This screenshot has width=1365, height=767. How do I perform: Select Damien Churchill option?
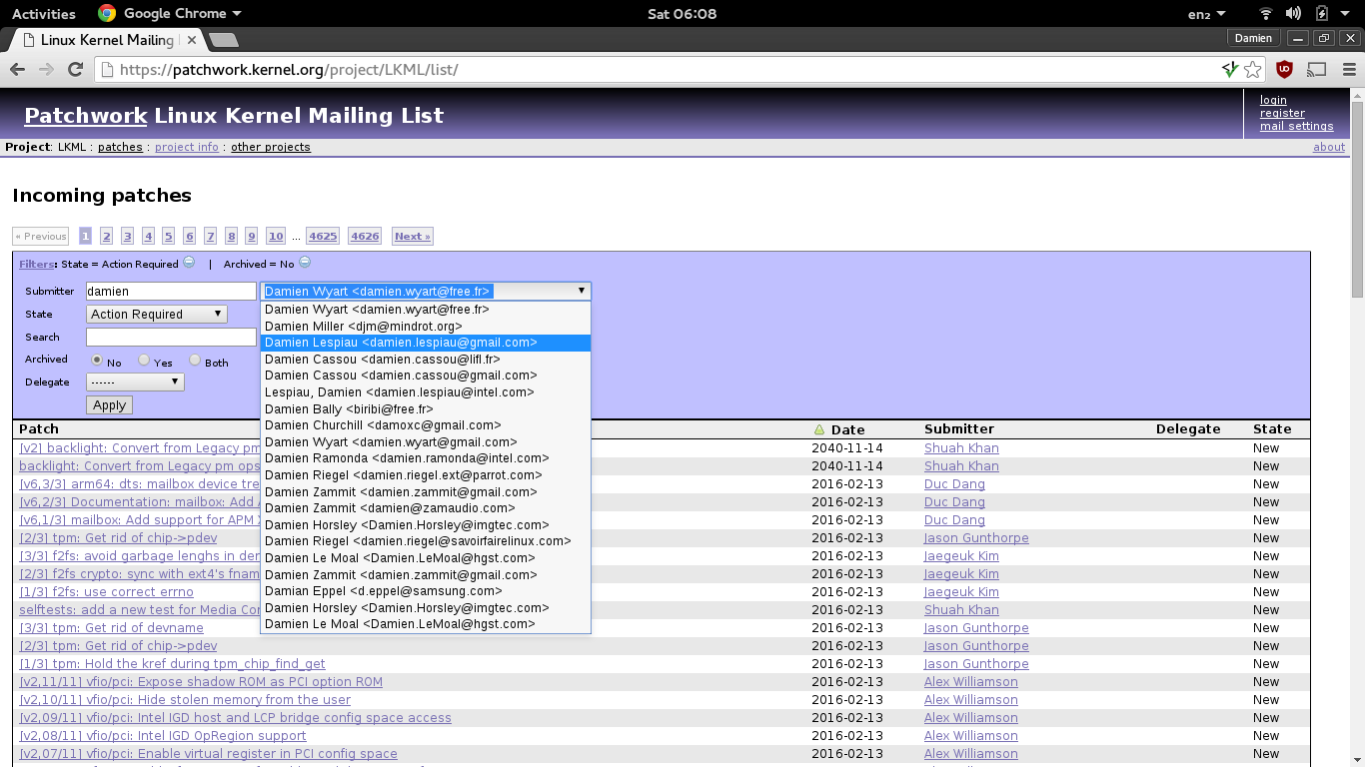(426, 425)
